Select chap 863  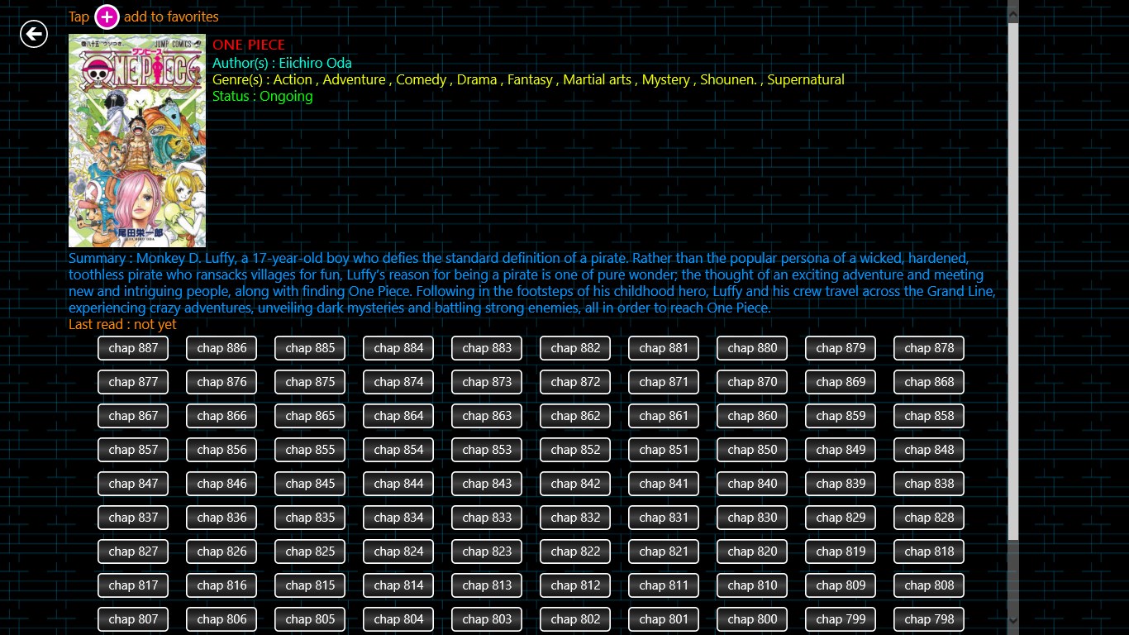coord(487,416)
